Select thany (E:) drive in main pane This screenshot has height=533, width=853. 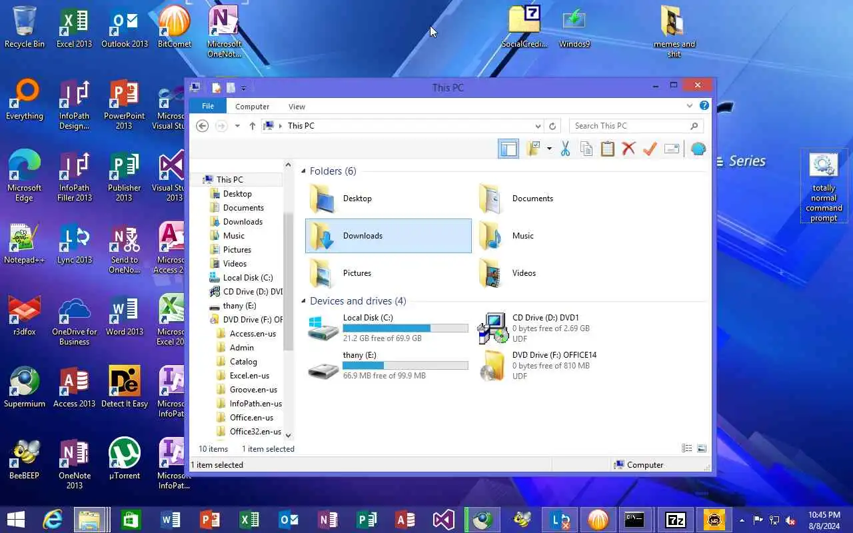coord(389,365)
